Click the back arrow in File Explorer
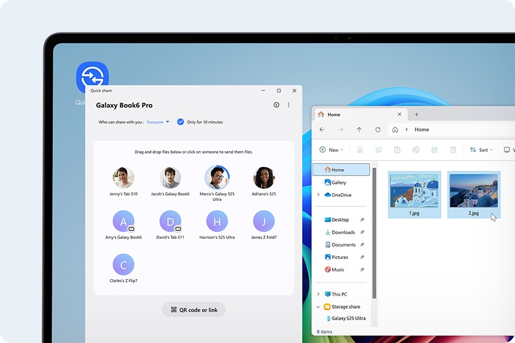Viewport: 515px width, 343px height. pos(322,130)
